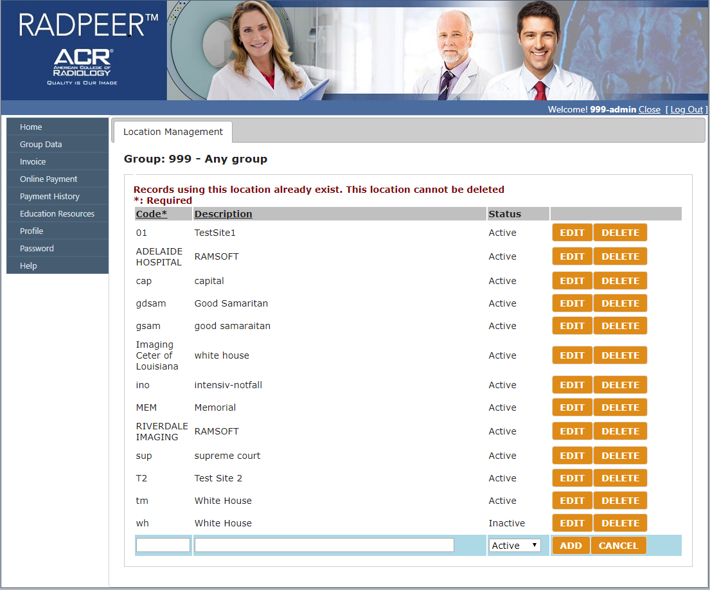Image resolution: width=710 pixels, height=590 pixels.
Task: Delete the inactive wh location
Action: 620,523
